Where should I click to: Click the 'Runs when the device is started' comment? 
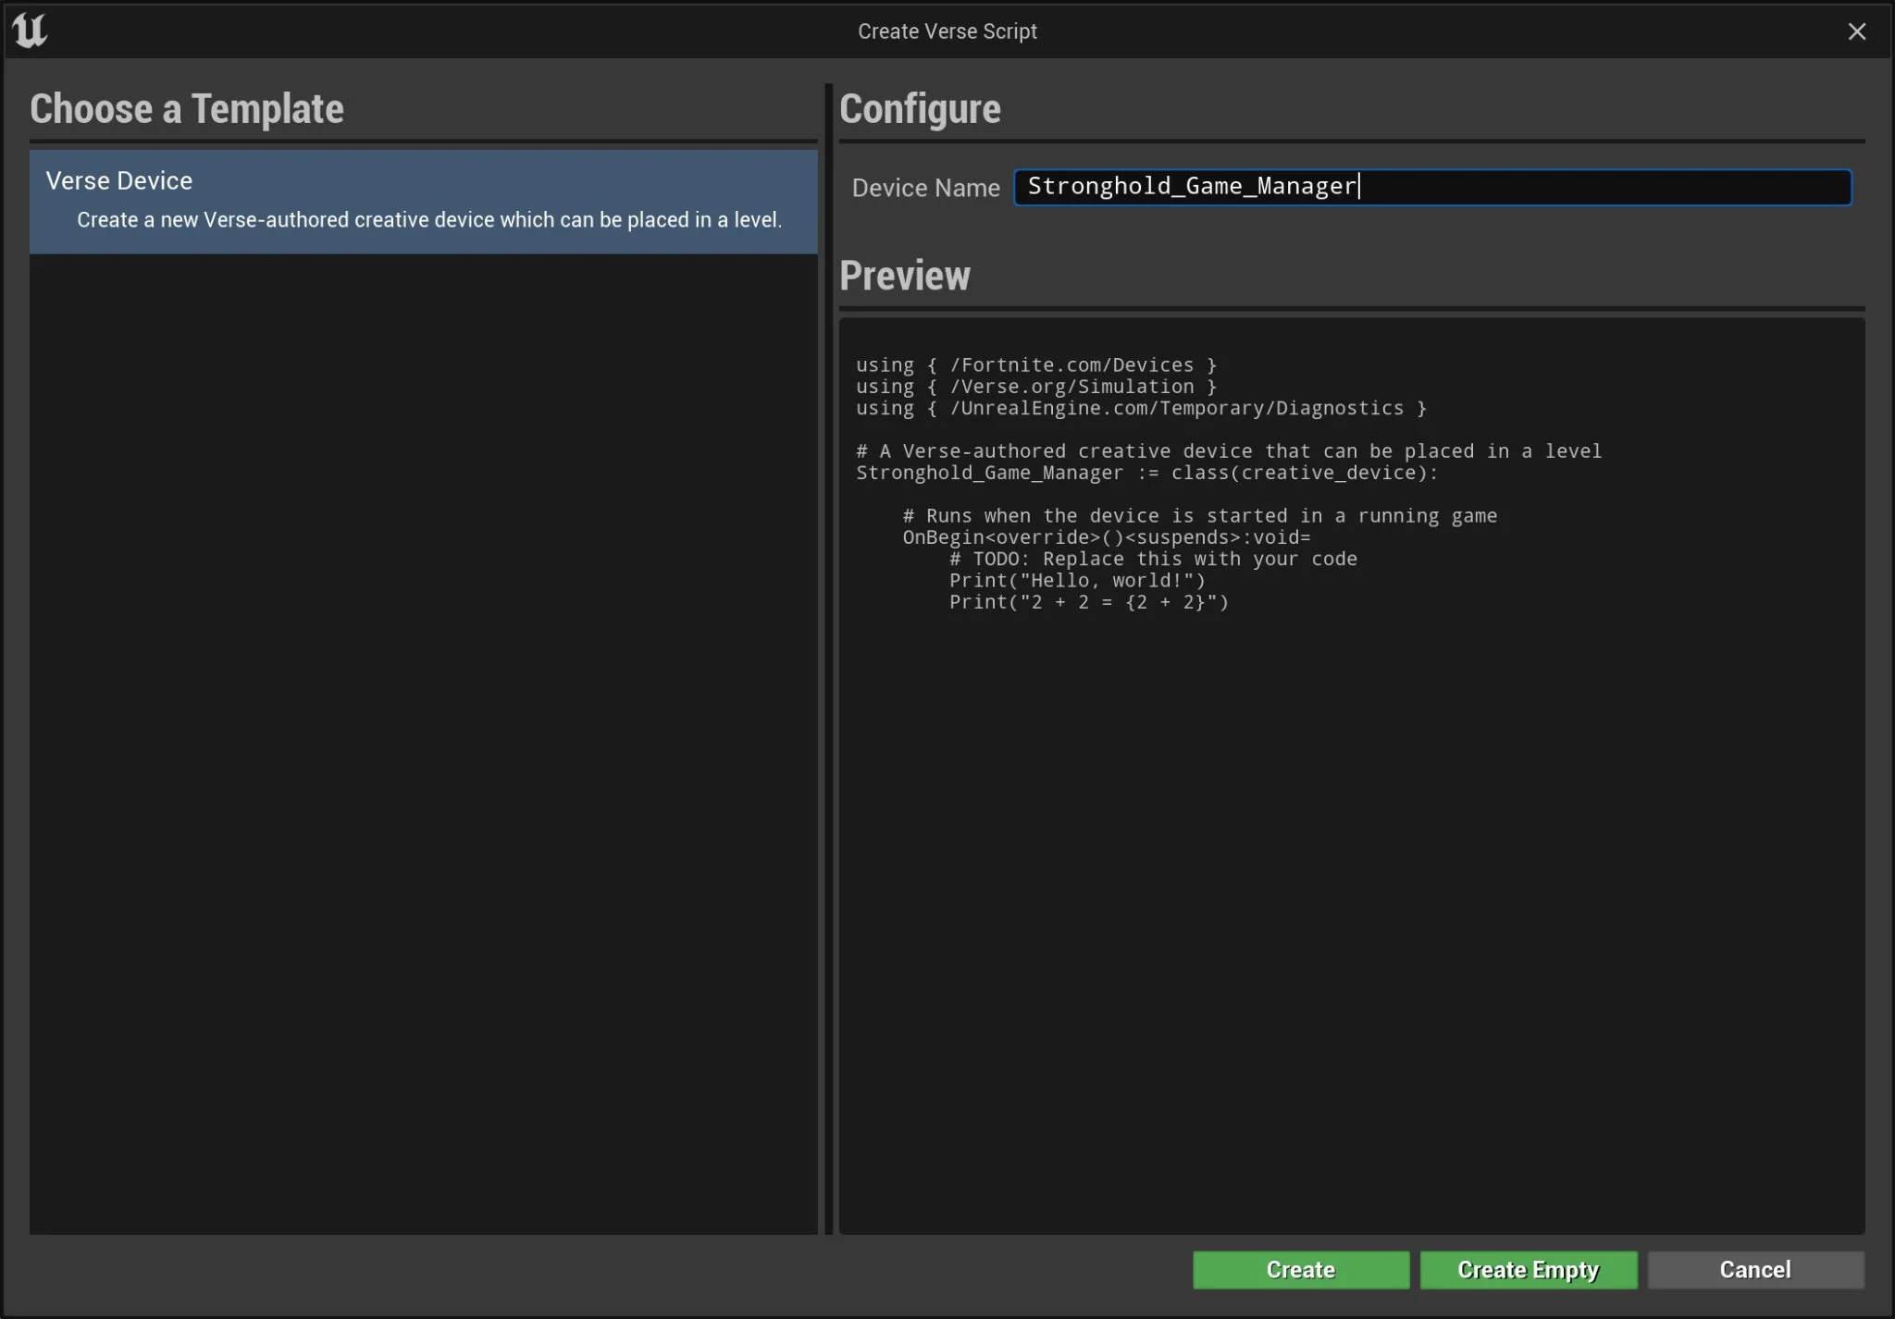click(x=1199, y=516)
